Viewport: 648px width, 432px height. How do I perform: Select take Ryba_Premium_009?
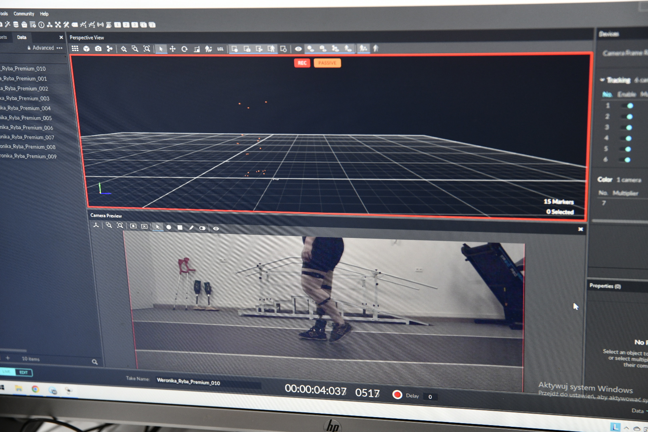tap(28, 156)
